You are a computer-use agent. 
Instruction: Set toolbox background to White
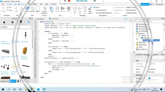(x=13, y=81)
